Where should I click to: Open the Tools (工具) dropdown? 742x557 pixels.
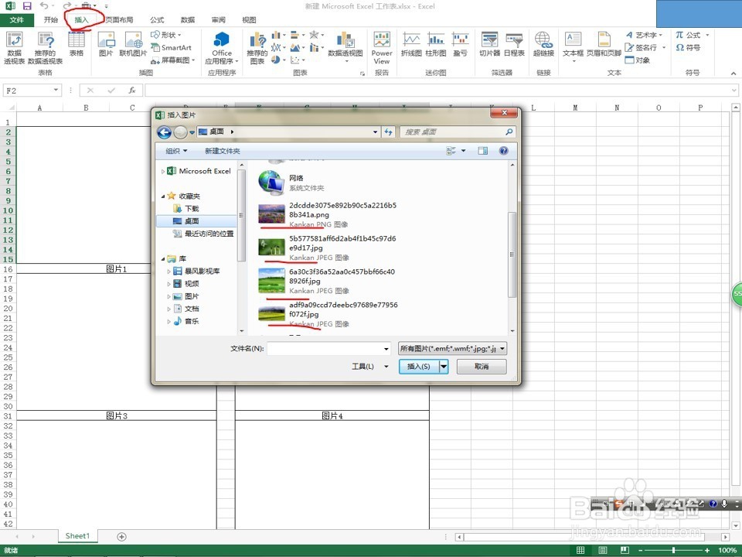pyautogui.click(x=370, y=366)
